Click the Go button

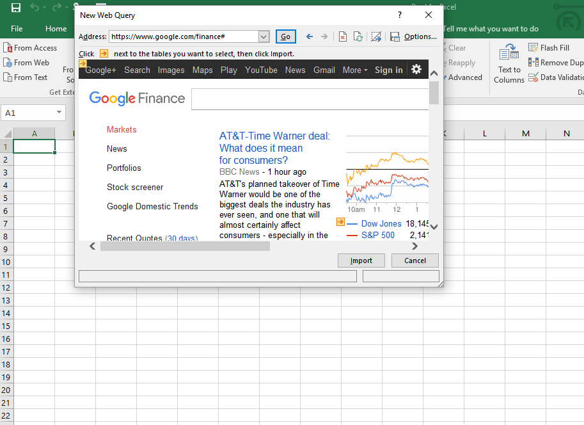click(x=286, y=36)
